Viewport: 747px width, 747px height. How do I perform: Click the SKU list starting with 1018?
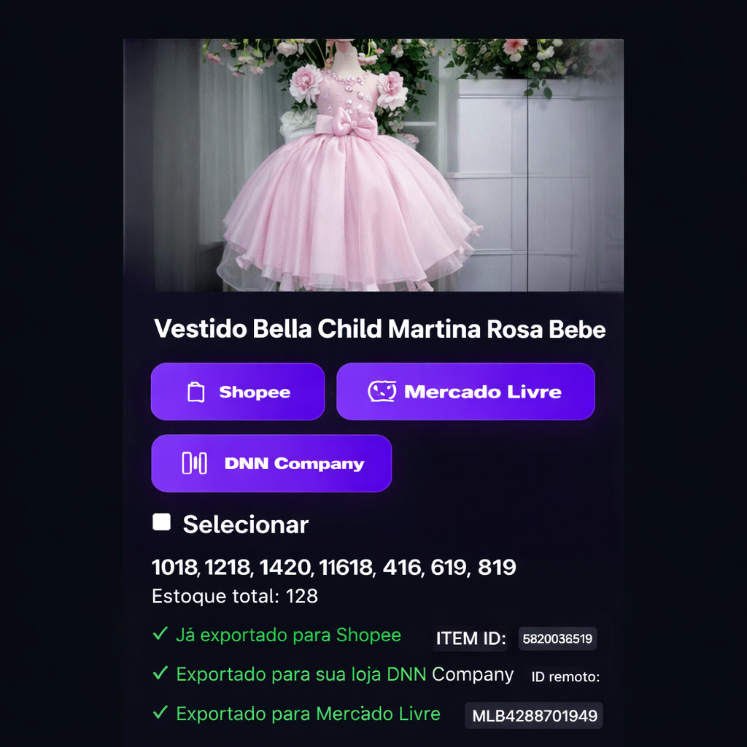pos(334,567)
